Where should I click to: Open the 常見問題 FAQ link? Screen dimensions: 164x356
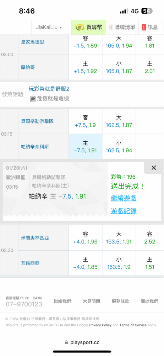[x=92, y=302]
